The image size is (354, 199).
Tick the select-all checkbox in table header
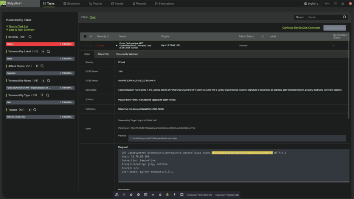click(85, 36)
